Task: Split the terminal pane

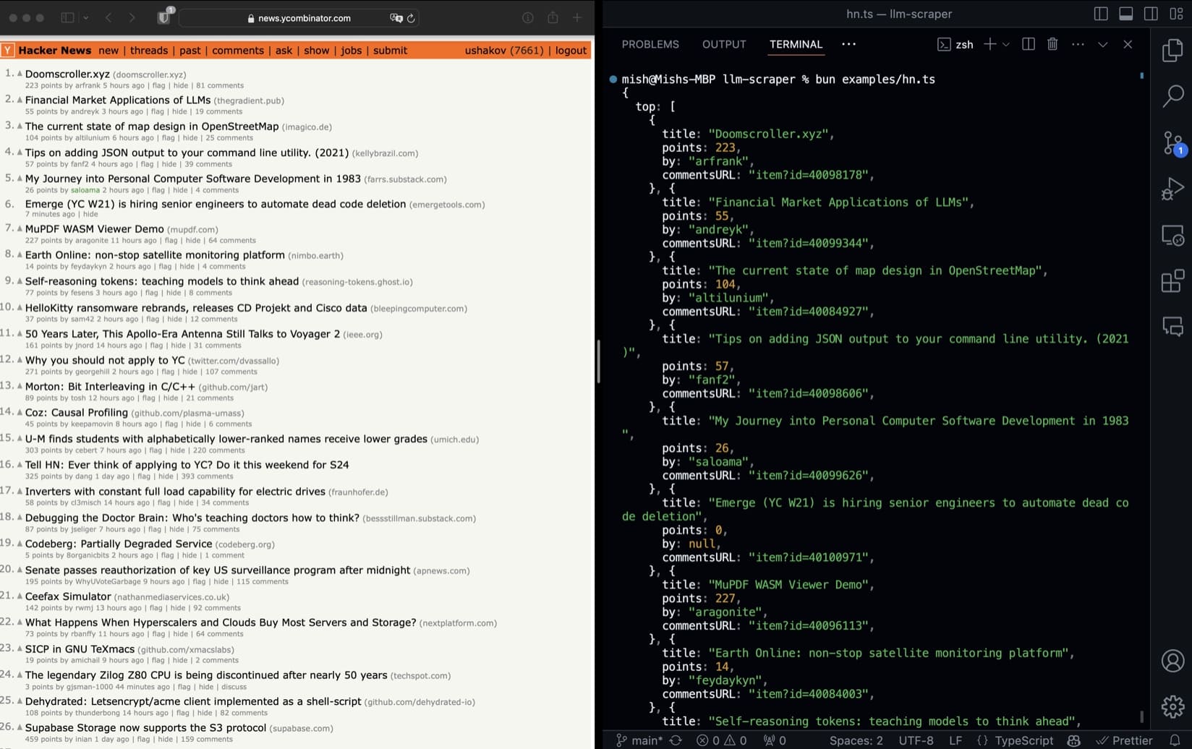Action: [1028, 44]
